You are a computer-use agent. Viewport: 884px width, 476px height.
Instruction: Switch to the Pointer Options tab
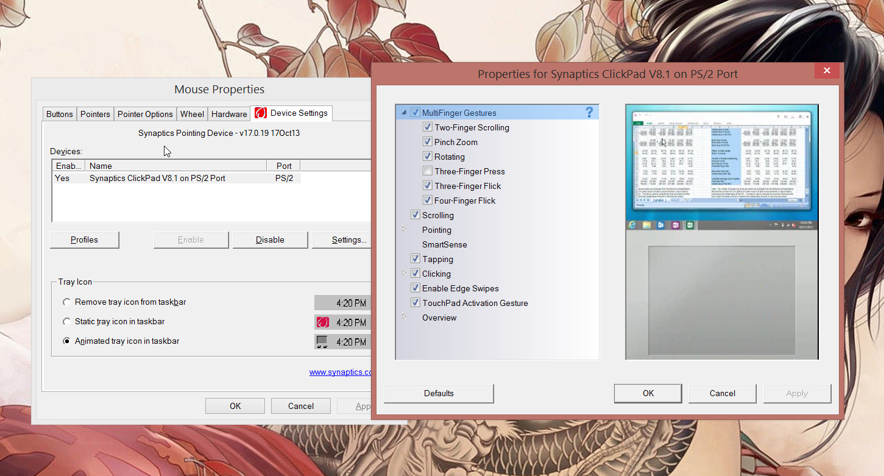[x=145, y=114]
